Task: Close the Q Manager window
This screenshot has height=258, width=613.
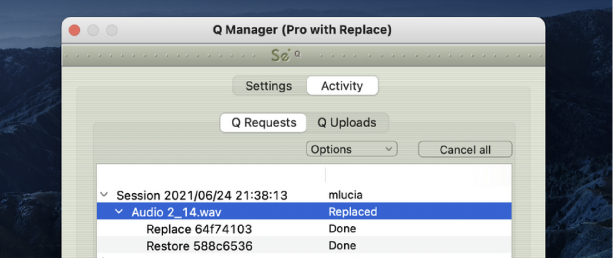Action: pyautogui.click(x=75, y=30)
